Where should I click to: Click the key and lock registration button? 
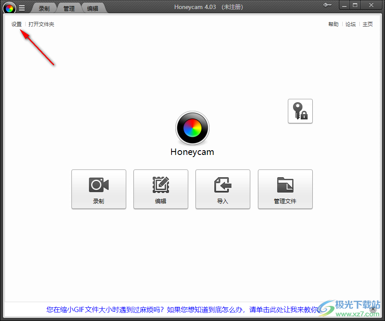(x=300, y=111)
